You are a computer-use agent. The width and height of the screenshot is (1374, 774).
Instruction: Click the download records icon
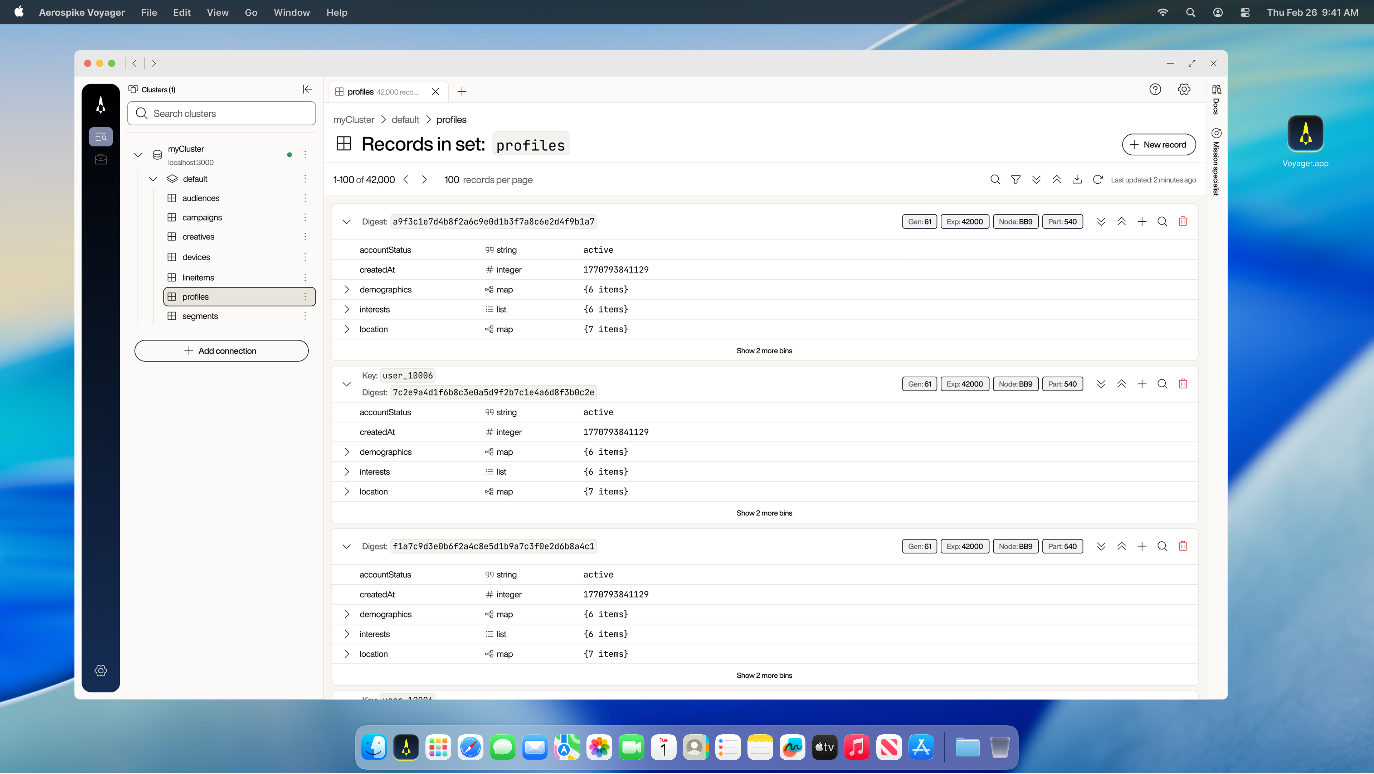tap(1077, 180)
